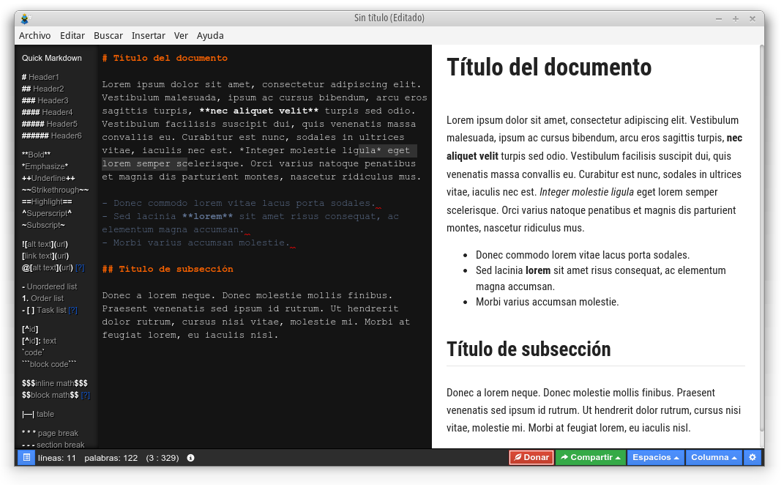Insert [^id]: text footnote definition
Screen dimensions: 784x485
pyautogui.click(x=39, y=341)
